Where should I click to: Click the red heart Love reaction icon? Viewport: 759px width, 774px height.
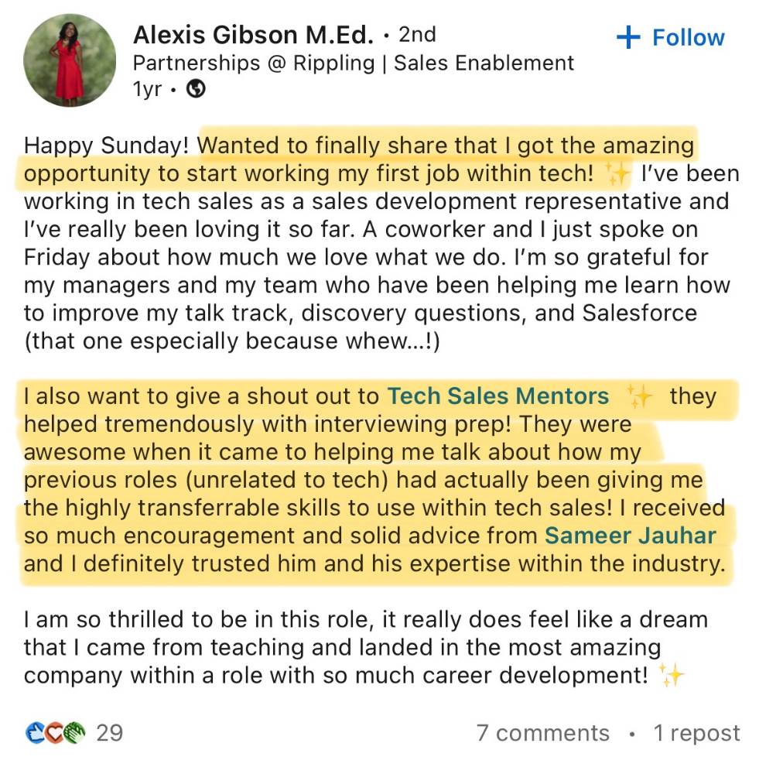pos(55,732)
